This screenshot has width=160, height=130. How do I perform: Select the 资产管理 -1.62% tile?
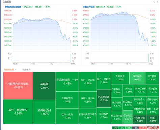click(152, 78)
